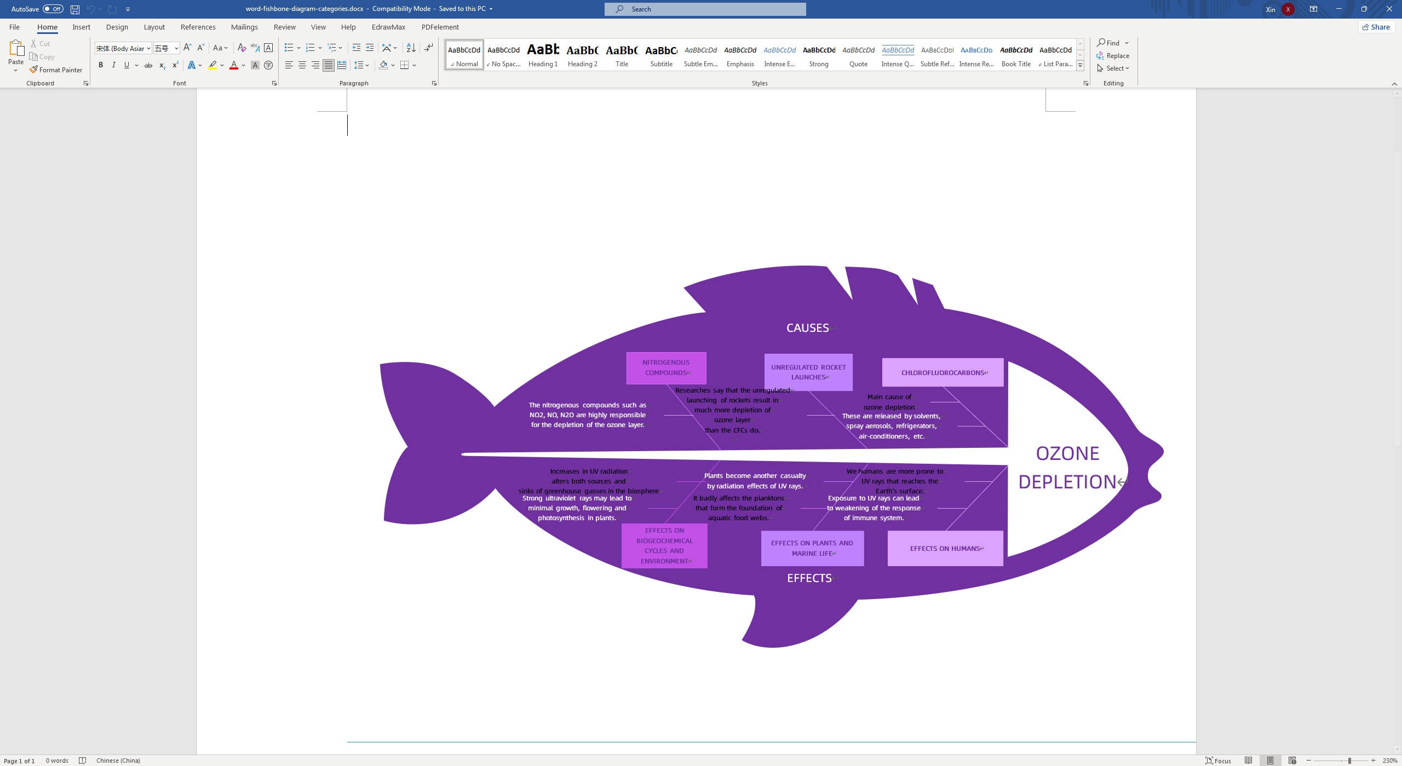Open the Replace dialog
The height and width of the screenshot is (766, 1402).
coord(1113,55)
